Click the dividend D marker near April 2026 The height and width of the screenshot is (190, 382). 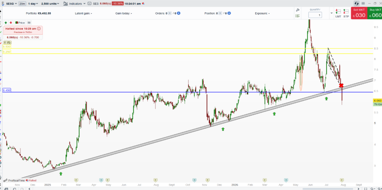tap(286, 180)
